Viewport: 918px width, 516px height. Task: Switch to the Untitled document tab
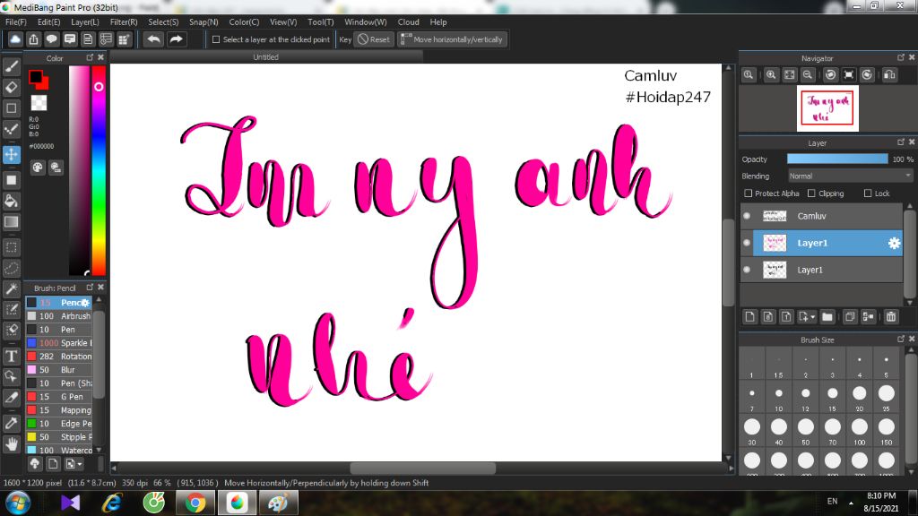(265, 56)
